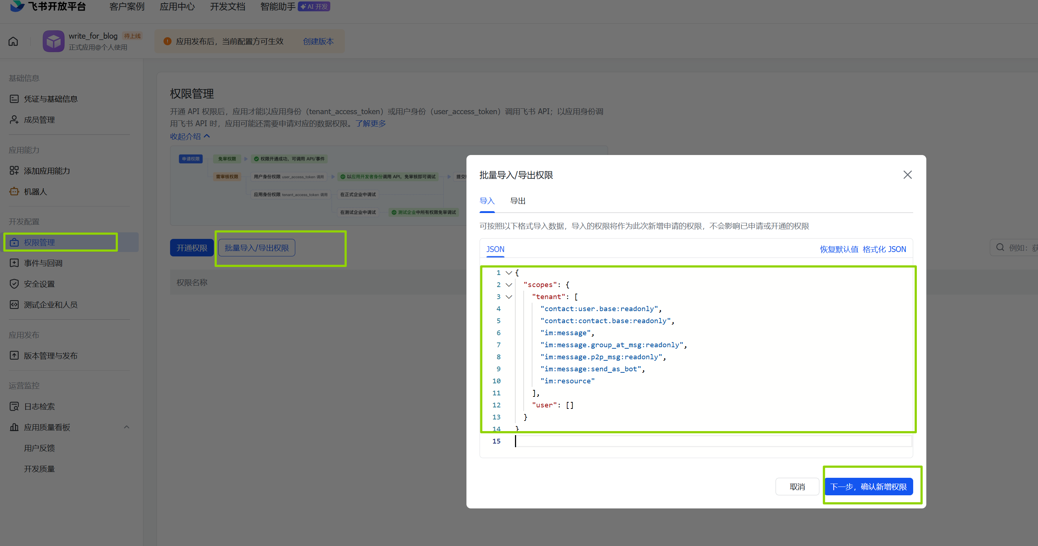Open 安全设置 shield icon
The height and width of the screenshot is (546, 1038).
click(x=14, y=284)
